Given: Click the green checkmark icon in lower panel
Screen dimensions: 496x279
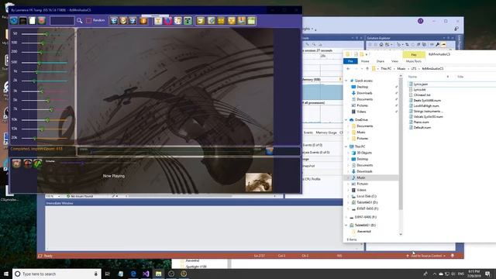Looking at the screenshot, I should pos(38,164).
